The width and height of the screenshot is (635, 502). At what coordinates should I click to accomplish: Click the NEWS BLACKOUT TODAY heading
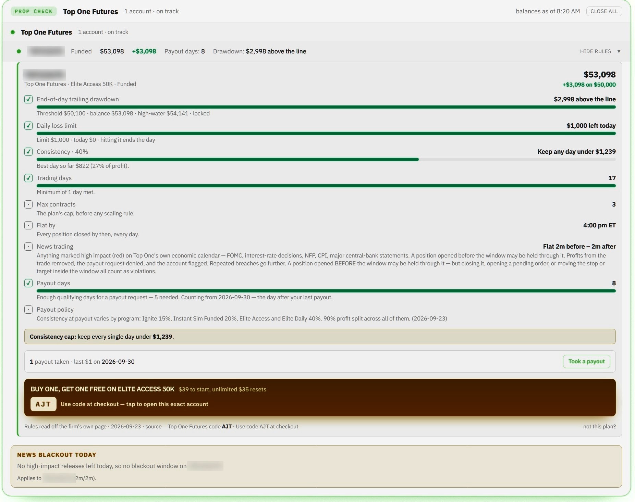(57, 455)
